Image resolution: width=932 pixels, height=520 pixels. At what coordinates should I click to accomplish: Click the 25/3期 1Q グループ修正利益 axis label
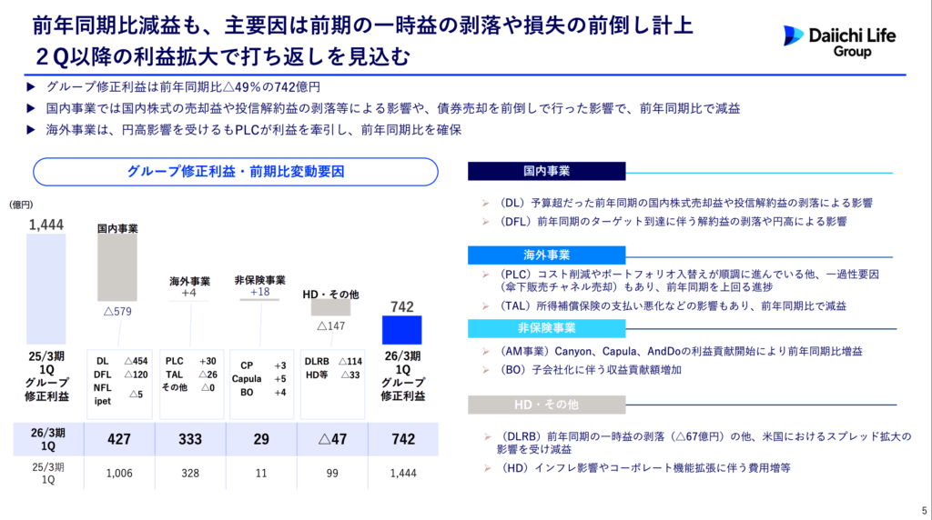pos(46,376)
